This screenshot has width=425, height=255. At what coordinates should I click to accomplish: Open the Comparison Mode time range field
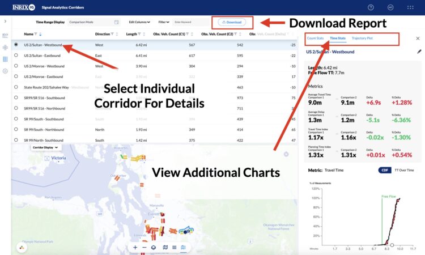pyautogui.click(x=93, y=22)
